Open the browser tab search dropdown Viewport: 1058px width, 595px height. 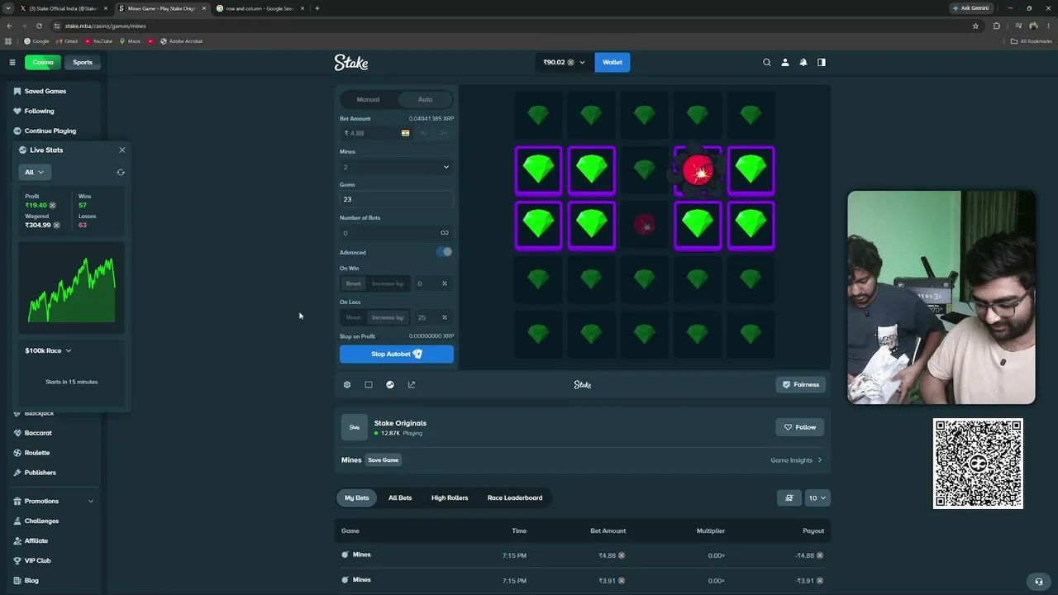(8, 8)
